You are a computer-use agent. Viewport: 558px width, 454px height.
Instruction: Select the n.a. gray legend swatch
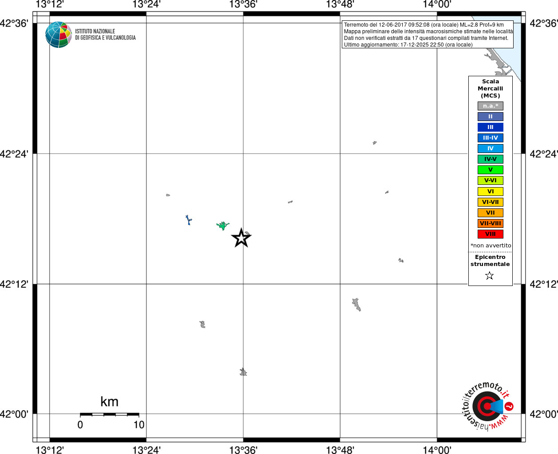pyautogui.click(x=491, y=106)
